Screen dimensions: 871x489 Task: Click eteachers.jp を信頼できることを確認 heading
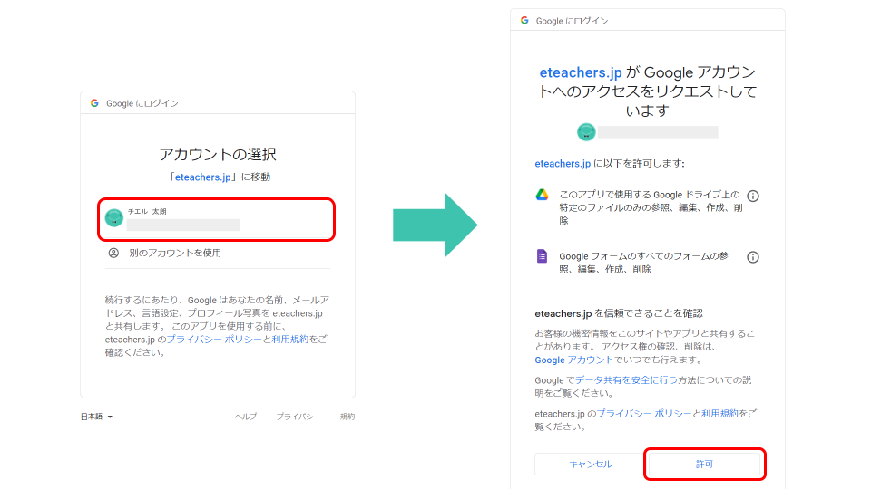click(x=619, y=313)
